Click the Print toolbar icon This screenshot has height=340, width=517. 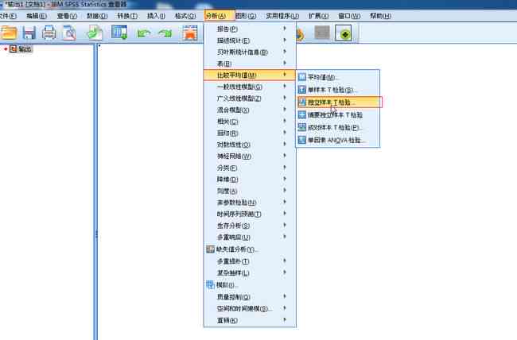[49, 33]
